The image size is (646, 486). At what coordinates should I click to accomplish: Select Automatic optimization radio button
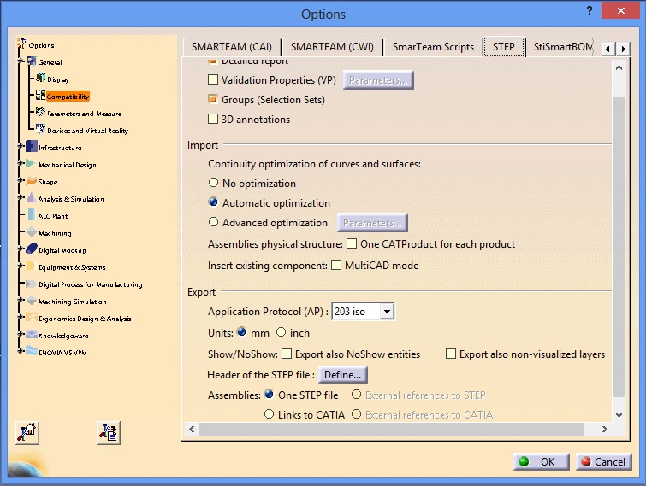[213, 202]
